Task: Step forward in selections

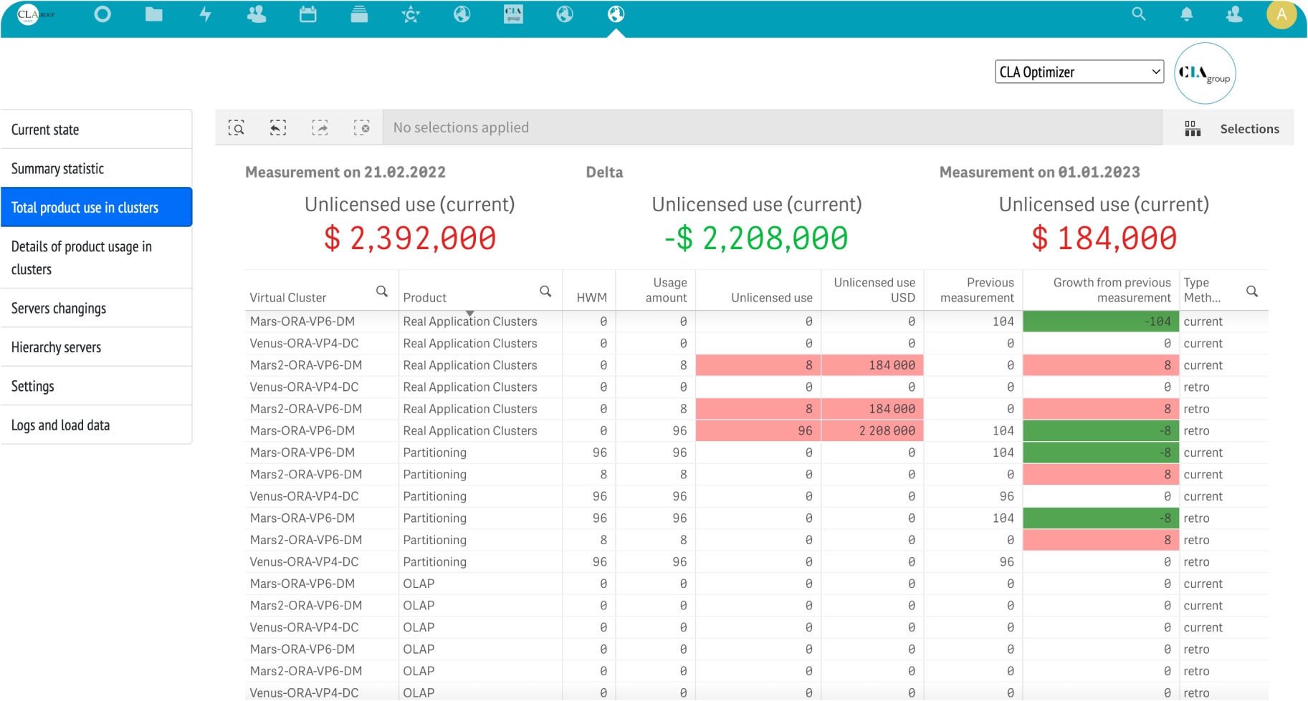Action: [x=320, y=128]
